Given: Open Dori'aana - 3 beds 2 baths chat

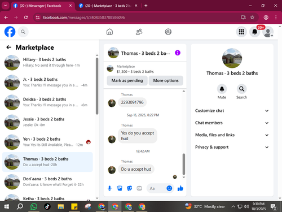Looking at the screenshot, I should click(47, 182).
